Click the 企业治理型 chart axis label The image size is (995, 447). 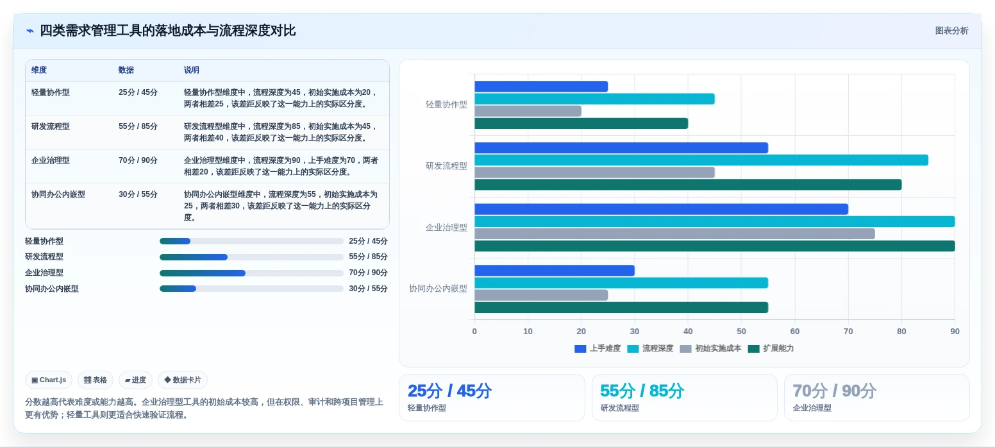pyautogui.click(x=446, y=228)
